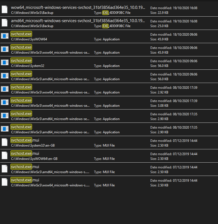Viewport: 218px width, 224px height.
Task: Select the wow64_microsoft-windows-services-svchost file name
Action: [78, 7]
